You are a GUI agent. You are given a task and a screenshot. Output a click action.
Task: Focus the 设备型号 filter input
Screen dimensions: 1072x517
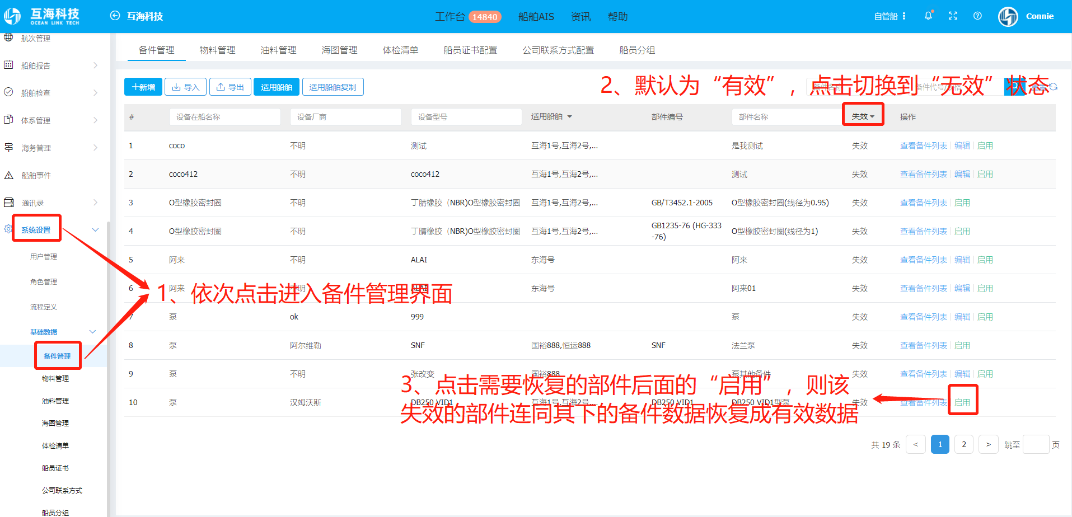[466, 117]
